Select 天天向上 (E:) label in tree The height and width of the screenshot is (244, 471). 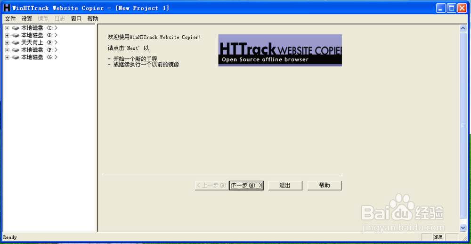click(x=39, y=43)
